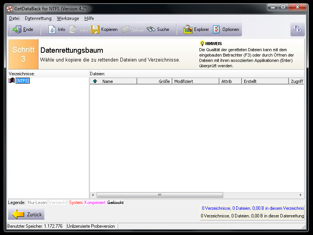Viewport: 313px width, 235px height.
Task: Open the Datenrettung menu
Action: (x=38, y=18)
